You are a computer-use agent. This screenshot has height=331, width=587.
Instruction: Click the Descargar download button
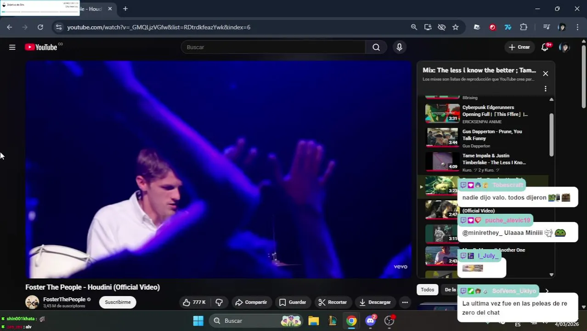click(x=375, y=302)
